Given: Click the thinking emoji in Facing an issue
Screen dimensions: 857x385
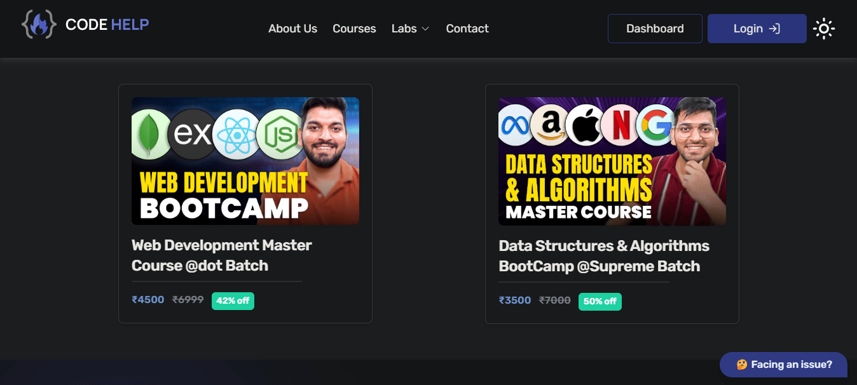Looking at the screenshot, I should pos(741,365).
